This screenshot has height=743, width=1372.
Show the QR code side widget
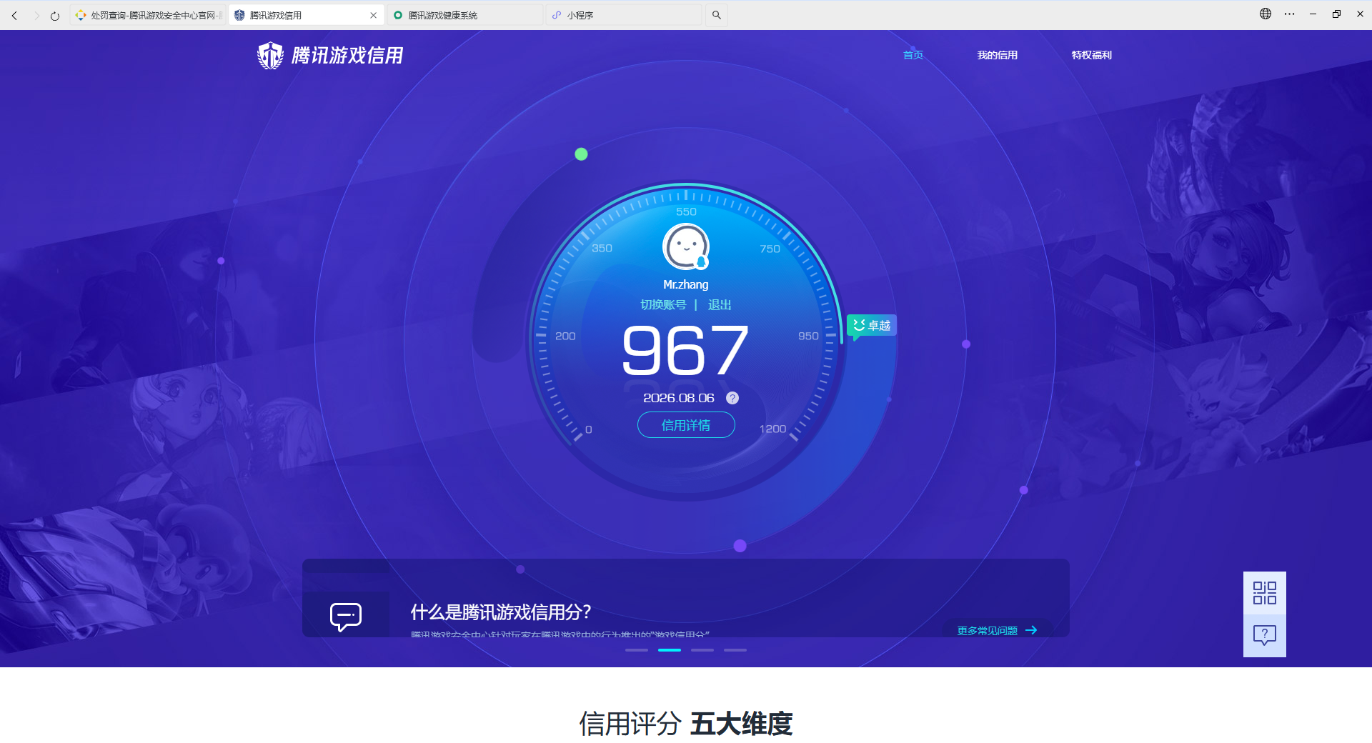point(1265,593)
